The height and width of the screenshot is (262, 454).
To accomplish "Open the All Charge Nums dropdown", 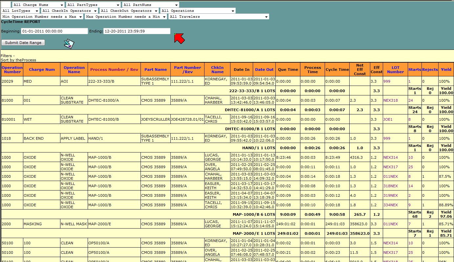I will click(x=38, y=5).
